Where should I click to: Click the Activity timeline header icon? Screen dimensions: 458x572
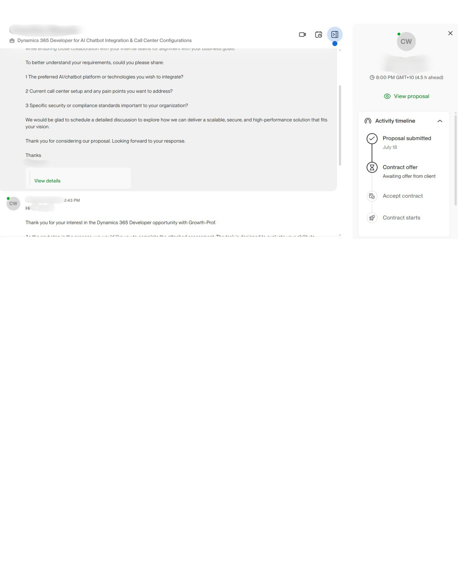coord(368,121)
